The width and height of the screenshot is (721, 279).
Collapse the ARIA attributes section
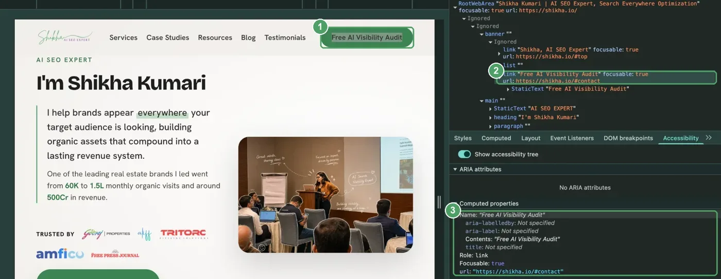455,169
